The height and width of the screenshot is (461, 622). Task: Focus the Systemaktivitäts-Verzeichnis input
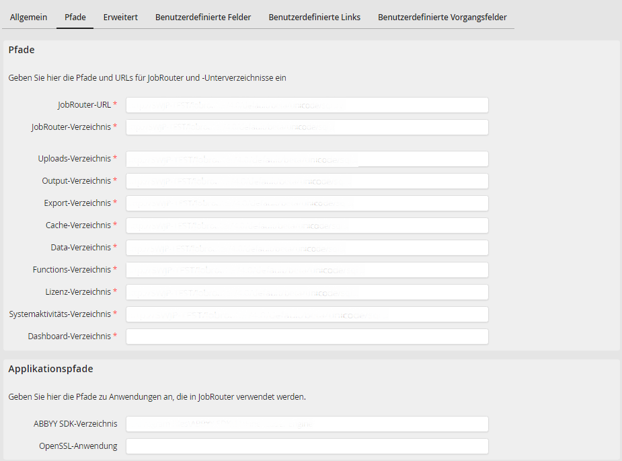click(x=307, y=314)
